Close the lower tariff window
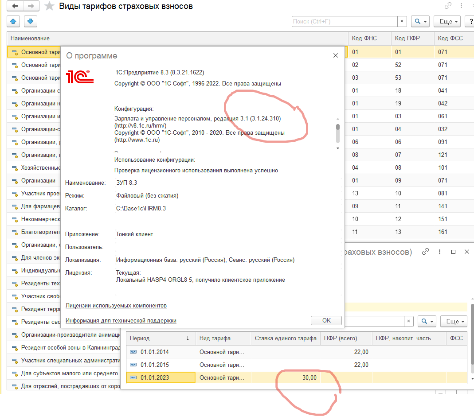 (x=467, y=252)
